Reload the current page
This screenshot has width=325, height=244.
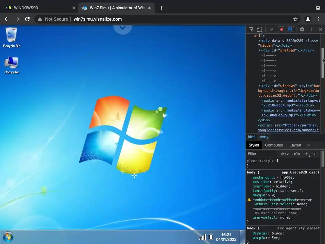tap(27, 19)
